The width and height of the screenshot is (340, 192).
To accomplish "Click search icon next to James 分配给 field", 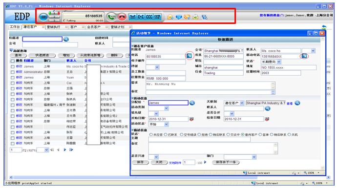I will (x=192, y=103).
